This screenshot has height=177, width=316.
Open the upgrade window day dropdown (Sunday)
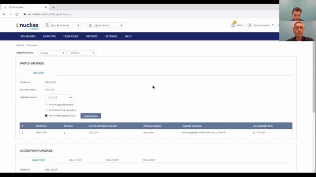tap(52, 53)
